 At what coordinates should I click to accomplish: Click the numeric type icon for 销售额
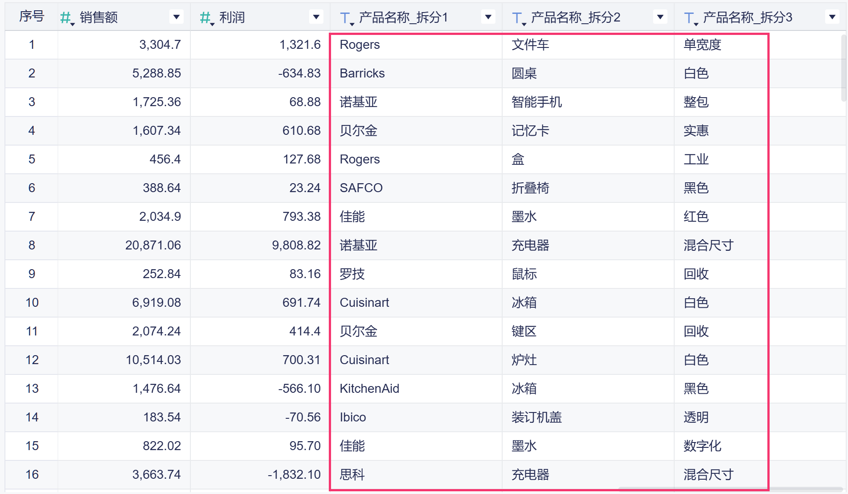click(66, 18)
